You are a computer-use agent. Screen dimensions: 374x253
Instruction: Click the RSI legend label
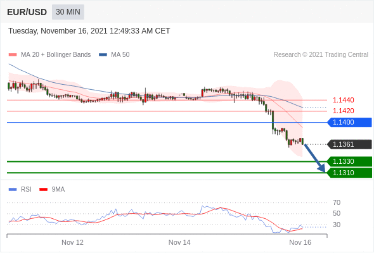[x=26, y=190]
